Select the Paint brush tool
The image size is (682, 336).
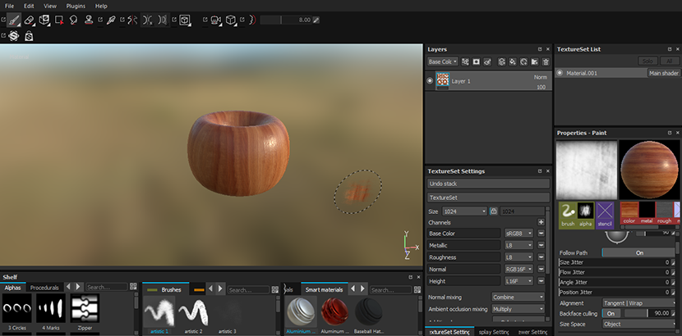pyautogui.click(x=14, y=20)
